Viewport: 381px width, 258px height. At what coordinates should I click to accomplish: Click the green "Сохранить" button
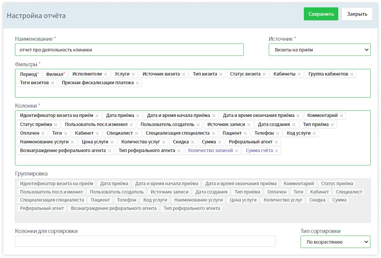point(321,14)
